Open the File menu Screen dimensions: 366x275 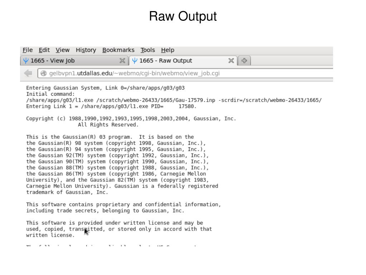tap(28, 50)
